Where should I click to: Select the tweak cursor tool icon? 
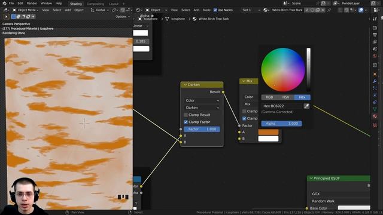click(7, 17)
